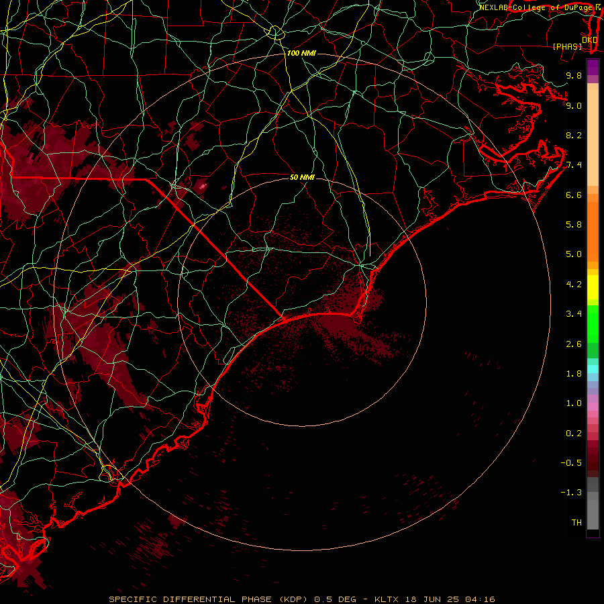Image resolution: width=604 pixels, height=604 pixels.
Task: Click the 0.2 scale value
Action: [574, 434]
